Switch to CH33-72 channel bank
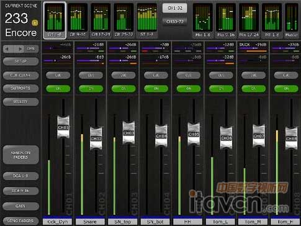Image resolution: width=301 pixels, height=226 pixels. pyautogui.click(x=175, y=21)
